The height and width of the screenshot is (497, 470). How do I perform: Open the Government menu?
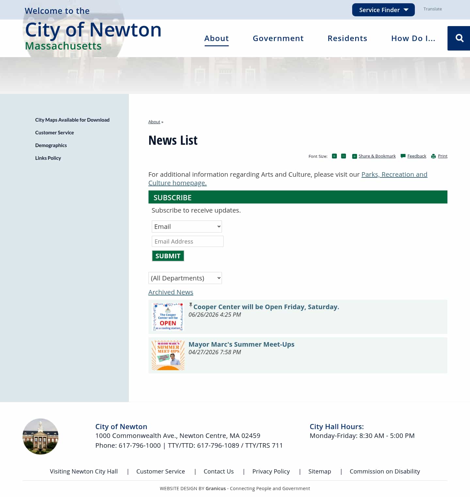pos(278,38)
